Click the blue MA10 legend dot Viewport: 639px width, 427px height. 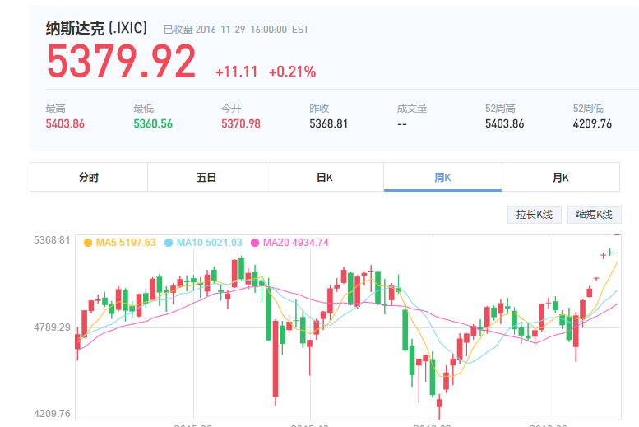(169, 243)
